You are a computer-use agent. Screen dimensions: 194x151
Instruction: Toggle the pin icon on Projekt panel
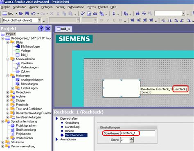pos(41,28)
